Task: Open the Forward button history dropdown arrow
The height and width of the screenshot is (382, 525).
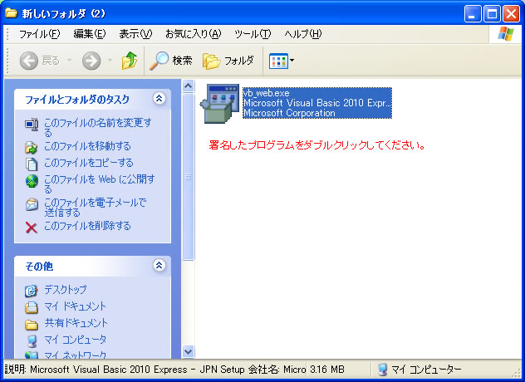Action: [x=110, y=61]
